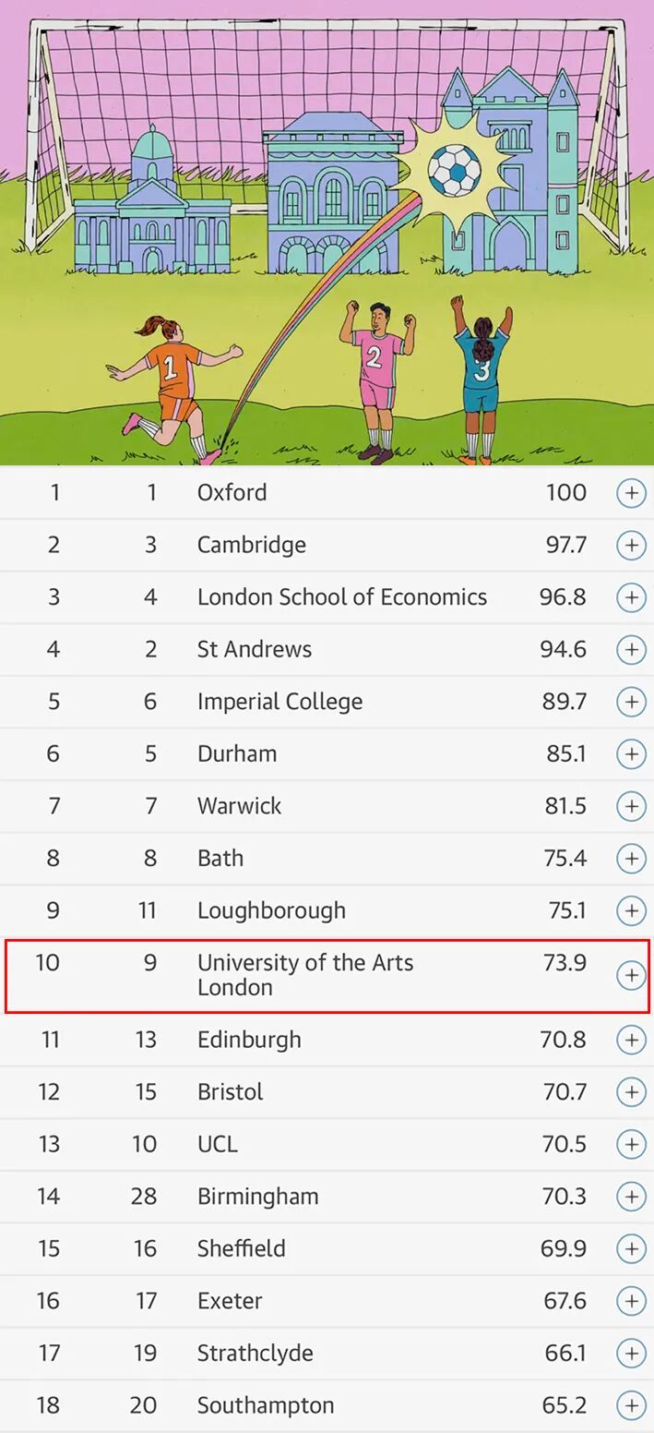
Task: Expand Loughborough ranking details
Action: tap(631, 910)
